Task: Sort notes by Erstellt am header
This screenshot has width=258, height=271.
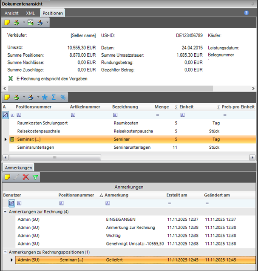Action: [x=177, y=195]
